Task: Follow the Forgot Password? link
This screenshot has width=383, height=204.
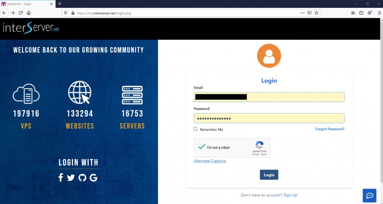Action: 330,129
